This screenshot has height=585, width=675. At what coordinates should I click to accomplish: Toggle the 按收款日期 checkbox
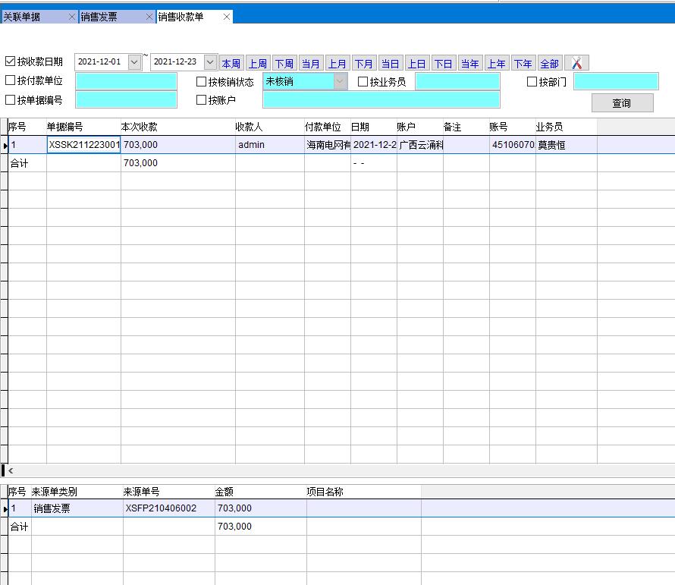pos(11,61)
